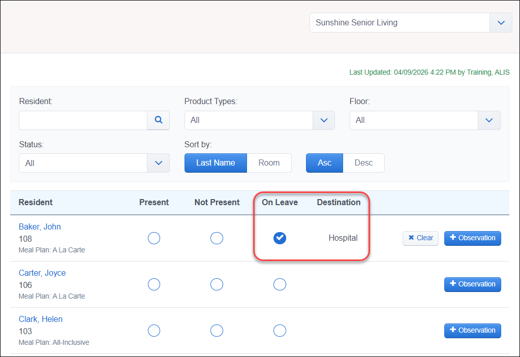Set Helen Clark as On Leave

(x=280, y=331)
